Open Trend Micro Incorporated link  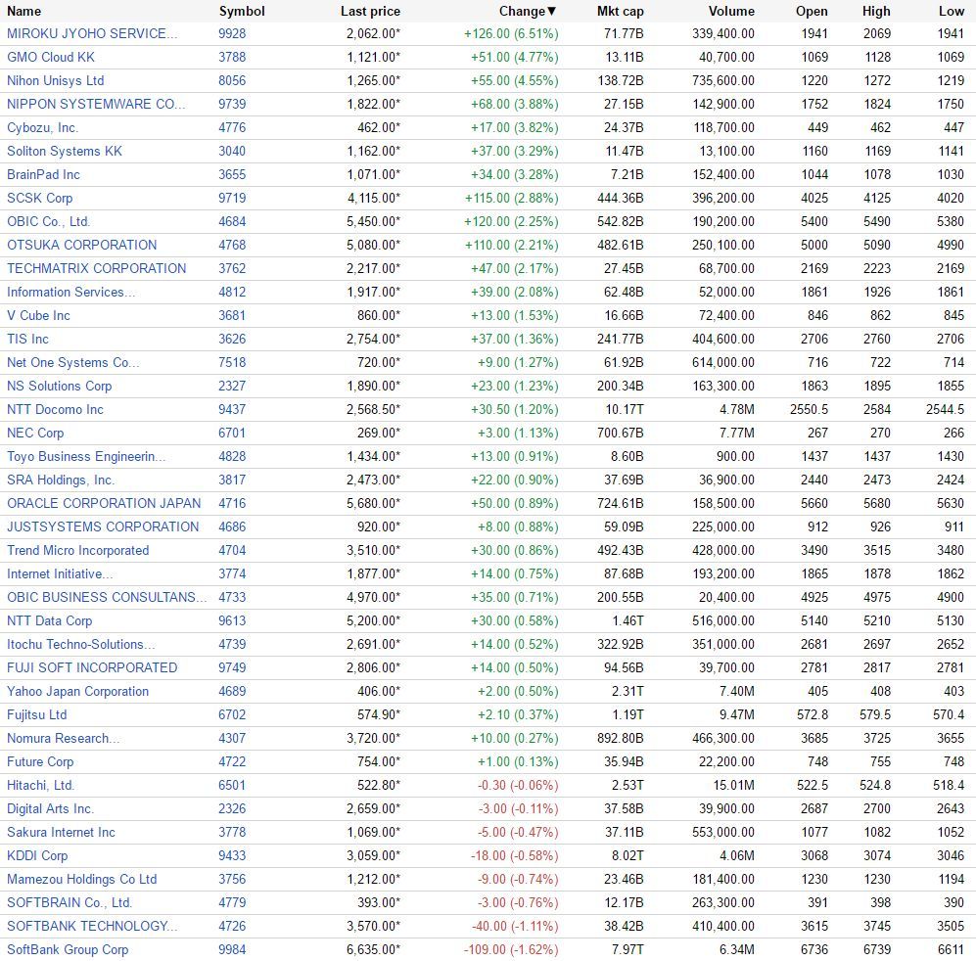click(77, 551)
